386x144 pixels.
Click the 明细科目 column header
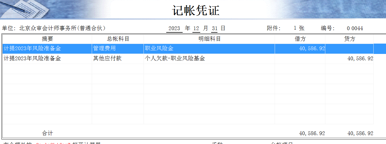click(x=209, y=39)
